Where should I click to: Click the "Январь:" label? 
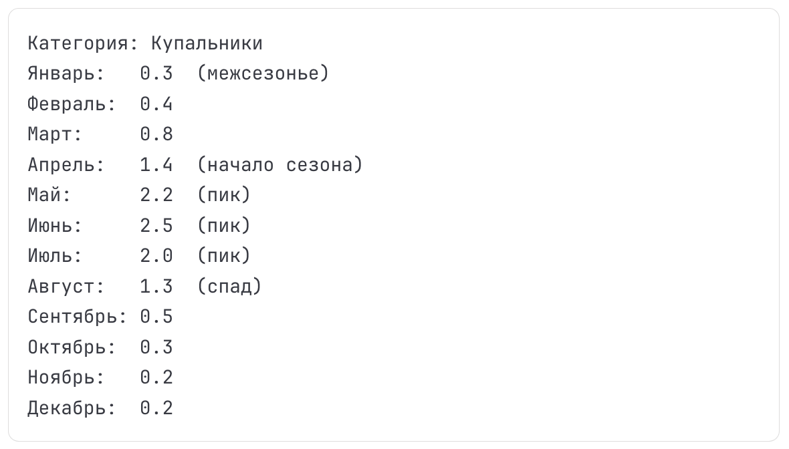point(66,73)
